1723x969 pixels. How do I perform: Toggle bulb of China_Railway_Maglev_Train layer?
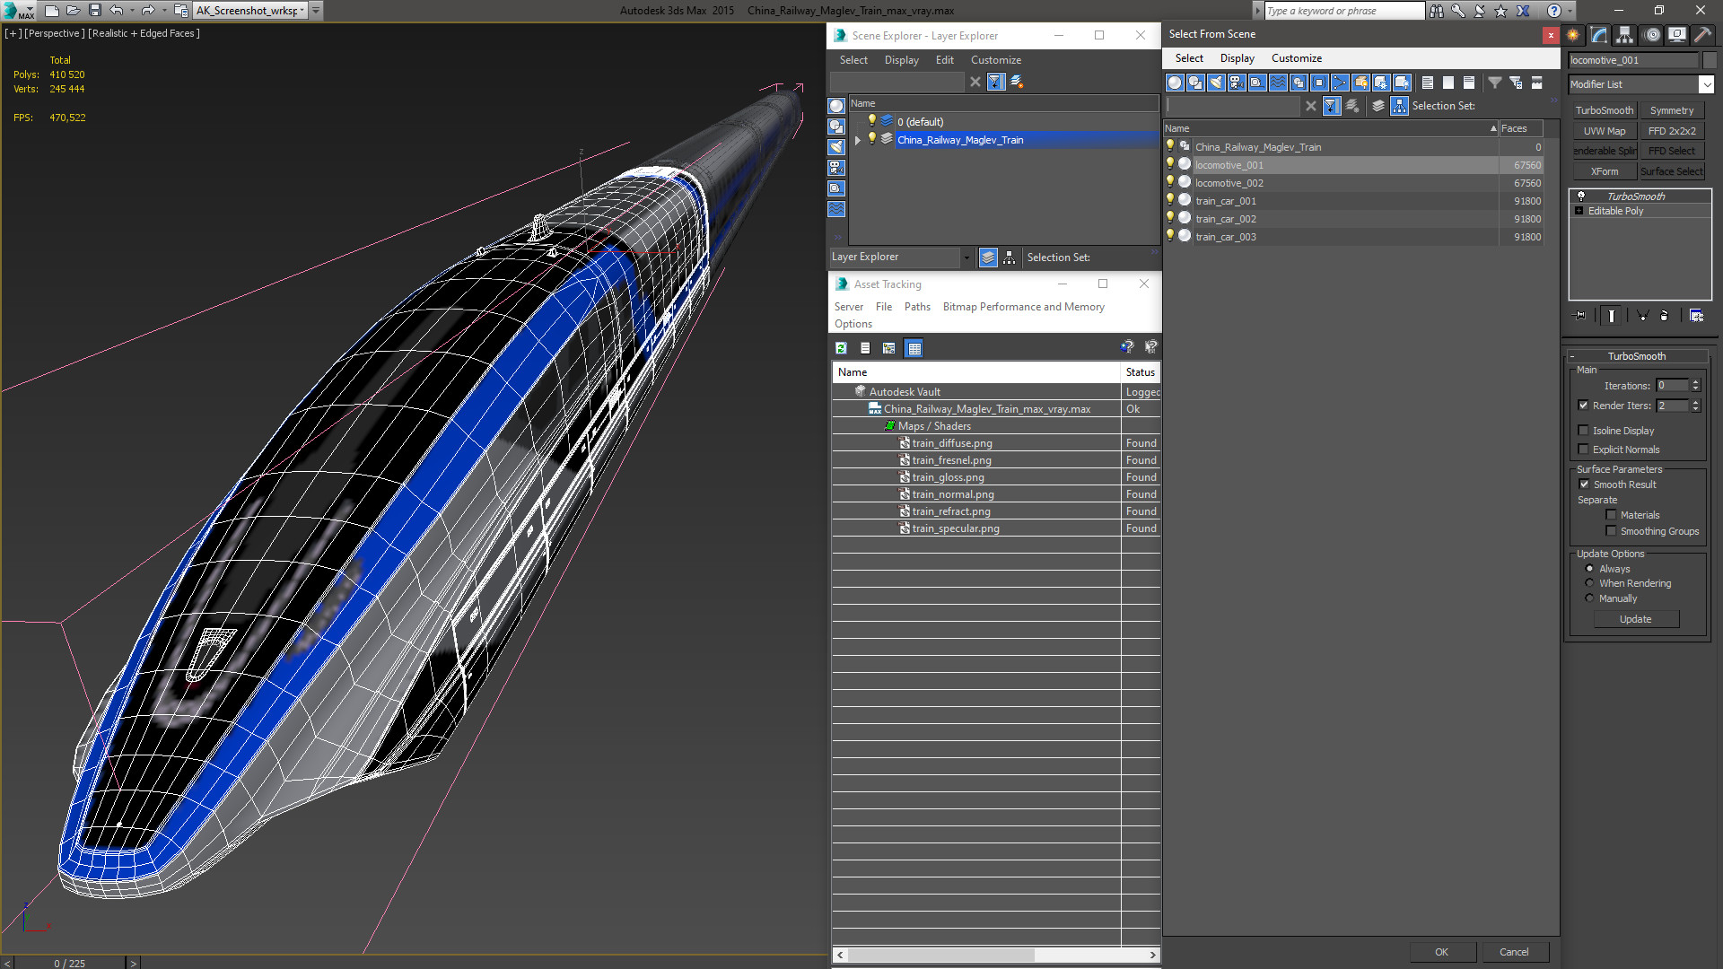point(871,139)
